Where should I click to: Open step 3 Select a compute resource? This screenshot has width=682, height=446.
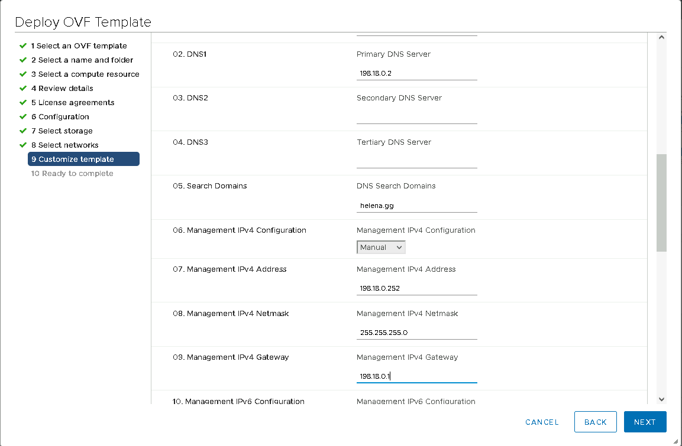[x=85, y=74]
